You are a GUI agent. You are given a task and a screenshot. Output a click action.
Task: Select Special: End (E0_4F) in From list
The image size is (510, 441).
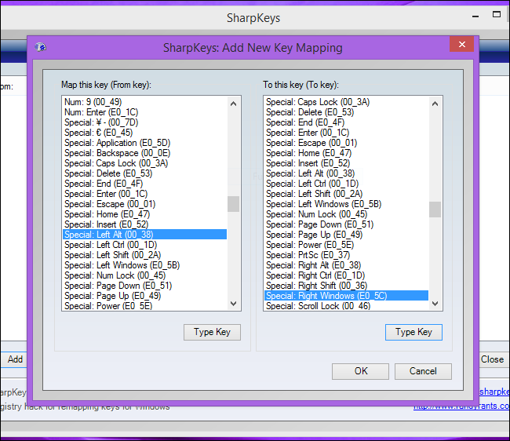pyautogui.click(x=144, y=184)
